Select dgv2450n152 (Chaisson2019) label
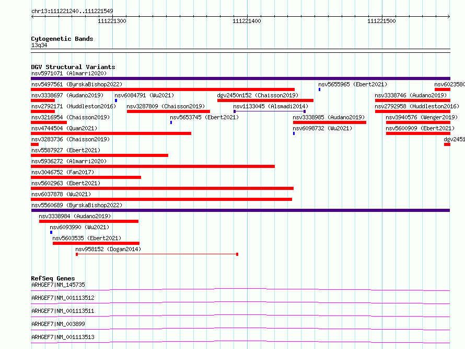 [258, 95]
